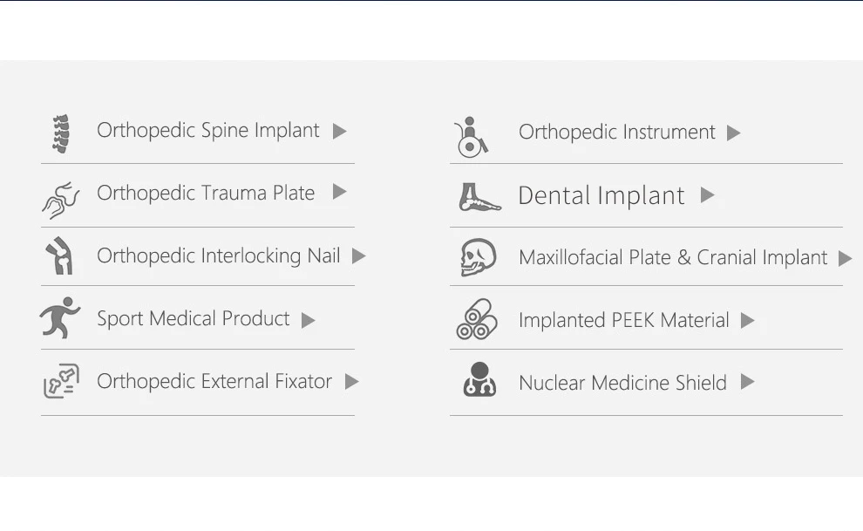The width and height of the screenshot is (863, 531).
Task: Click the foot bones icon
Action: click(479, 198)
